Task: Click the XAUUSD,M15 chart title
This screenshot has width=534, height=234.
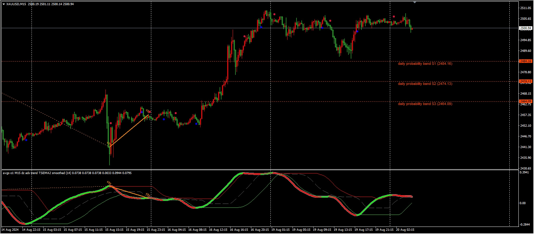Action: point(17,4)
